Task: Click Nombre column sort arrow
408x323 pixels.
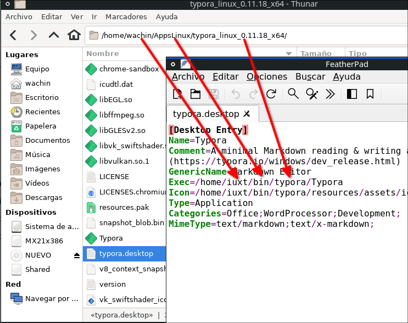Action: pos(289,54)
